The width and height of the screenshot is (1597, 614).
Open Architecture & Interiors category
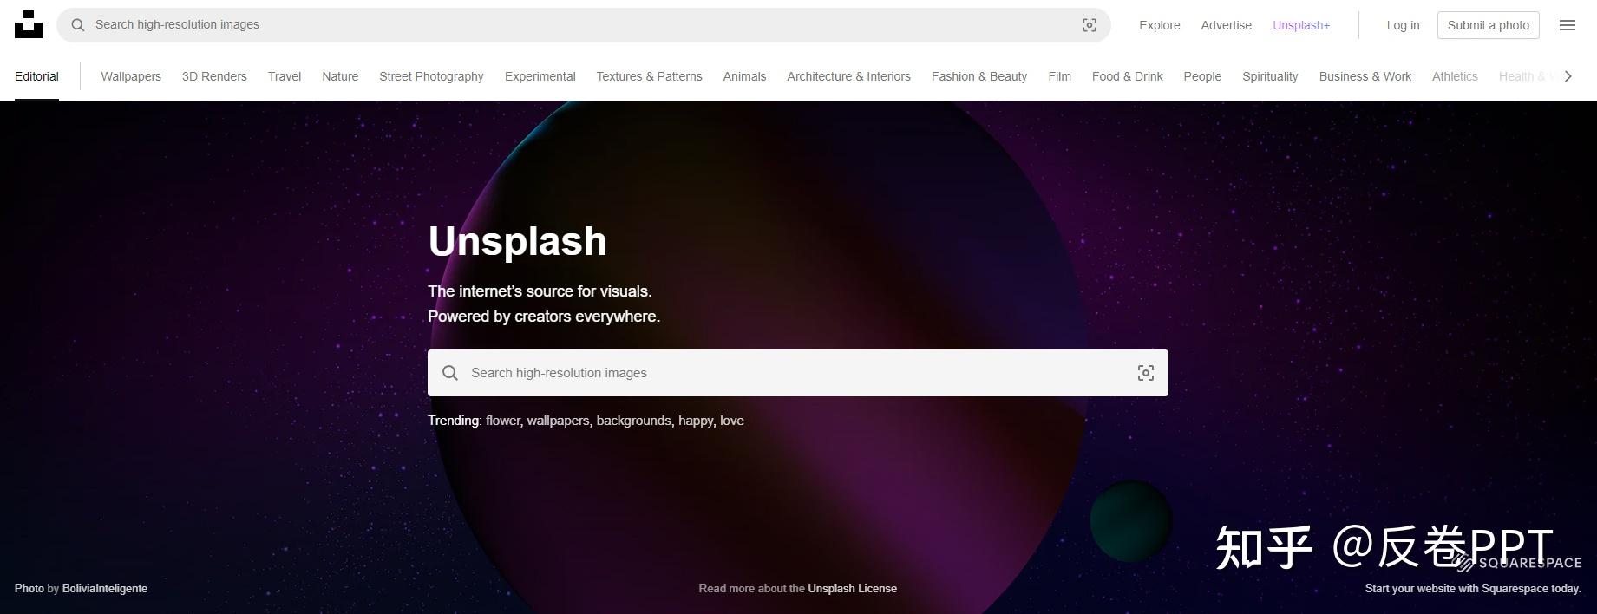pos(848,76)
